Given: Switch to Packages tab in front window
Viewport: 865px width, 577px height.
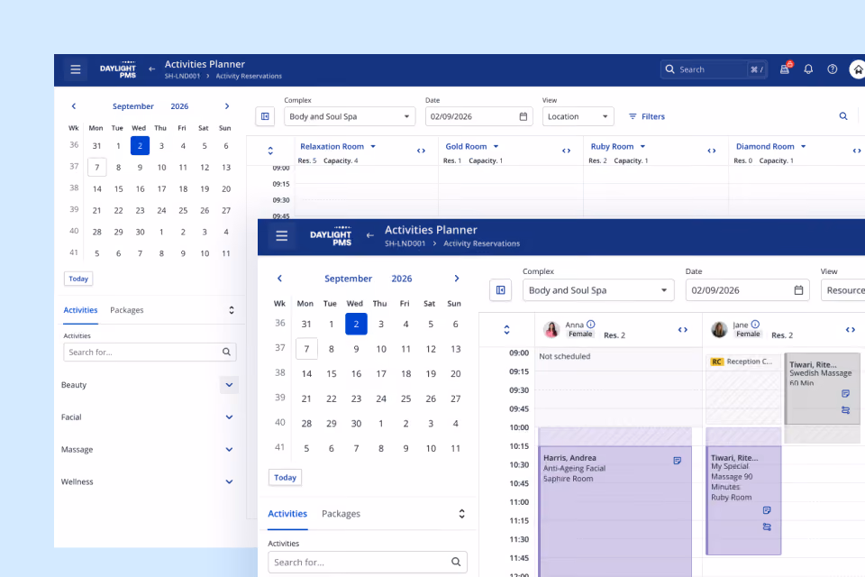Looking at the screenshot, I should 341,514.
